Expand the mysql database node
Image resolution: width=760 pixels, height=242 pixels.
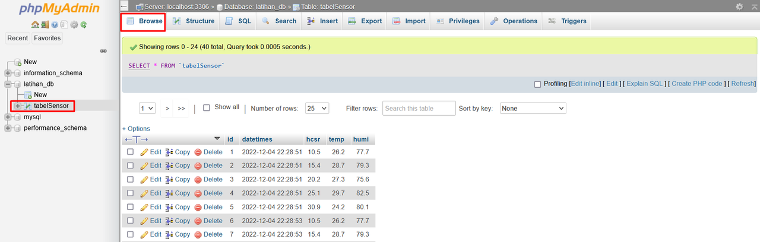pyautogui.click(x=8, y=117)
